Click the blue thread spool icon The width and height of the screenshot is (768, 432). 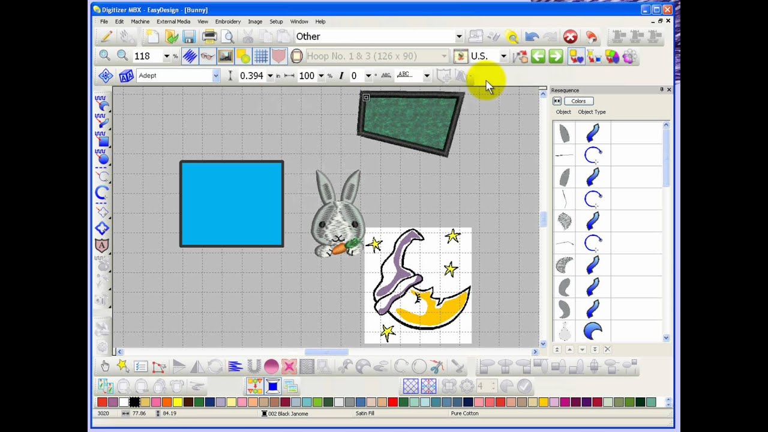point(272,386)
